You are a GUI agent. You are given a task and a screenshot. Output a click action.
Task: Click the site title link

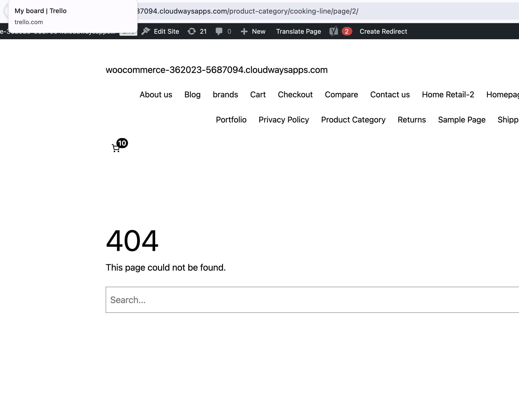coord(217,70)
